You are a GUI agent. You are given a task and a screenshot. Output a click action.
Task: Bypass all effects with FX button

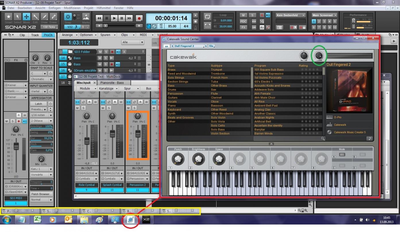pyautogui.click(x=243, y=27)
